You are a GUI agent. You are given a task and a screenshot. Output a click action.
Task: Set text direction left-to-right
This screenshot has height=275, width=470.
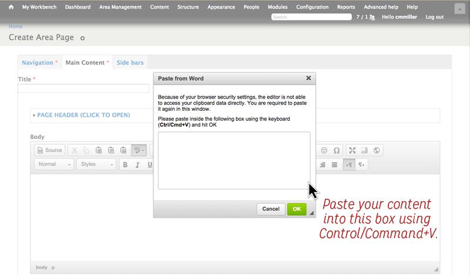coord(350,165)
